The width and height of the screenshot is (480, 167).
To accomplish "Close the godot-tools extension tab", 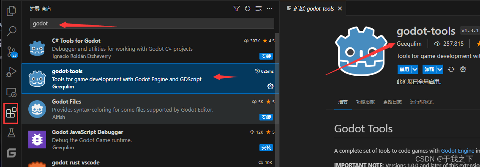I will coord(340,8).
